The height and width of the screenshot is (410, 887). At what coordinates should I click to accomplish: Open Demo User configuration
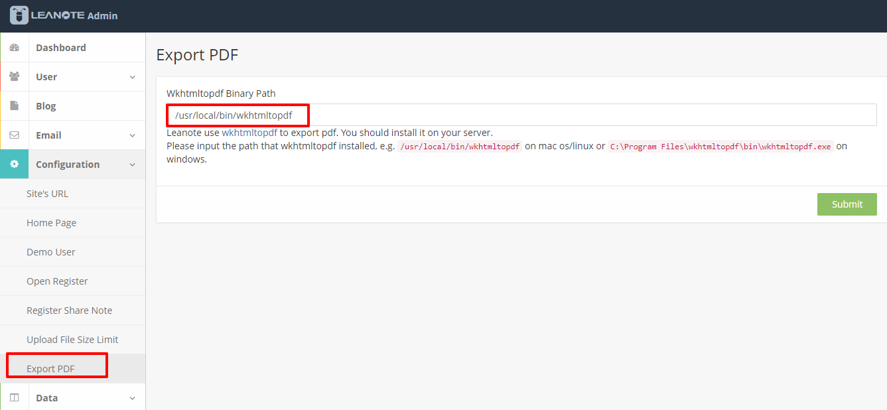pos(73,252)
